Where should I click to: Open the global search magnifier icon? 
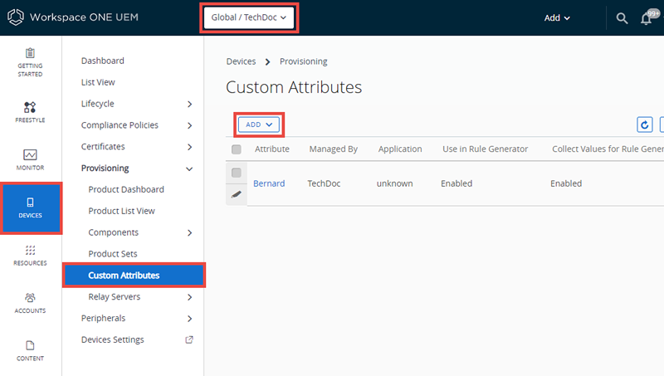(622, 18)
